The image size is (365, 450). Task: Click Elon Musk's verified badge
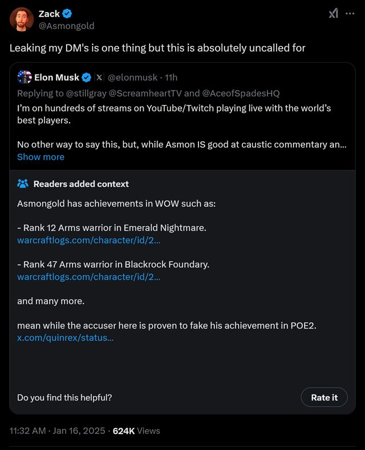point(87,77)
